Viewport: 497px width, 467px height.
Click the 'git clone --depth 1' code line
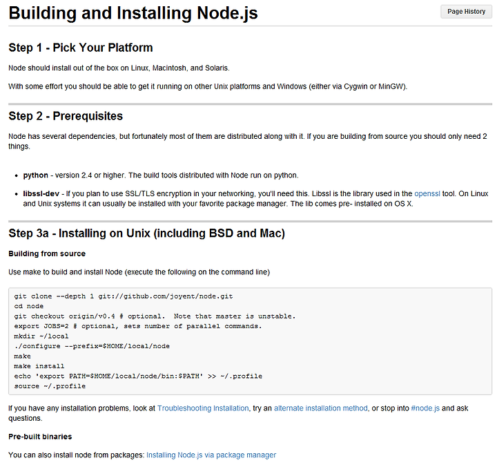tap(124, 296)
